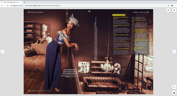The image size is (177, 96).
Task: Bookmark this page with the star
Action: [x=168, y=5]
